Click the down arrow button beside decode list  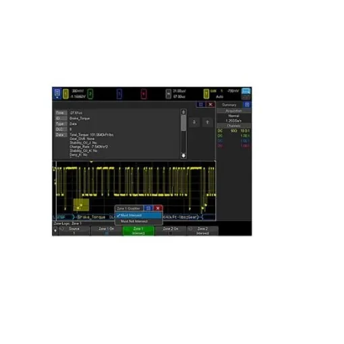coord(194,122)
